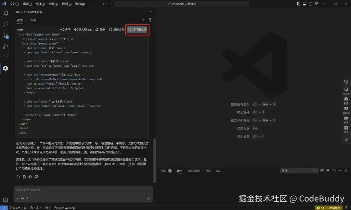The image size is (351, 210).
Task: Click the 保存到本地 button
Action: tap(137, 29)
